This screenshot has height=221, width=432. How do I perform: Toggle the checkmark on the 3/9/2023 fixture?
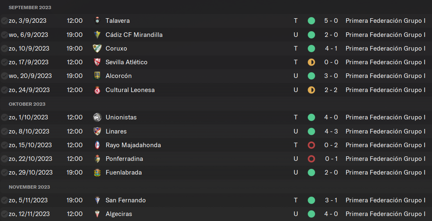tap(4, 21)
